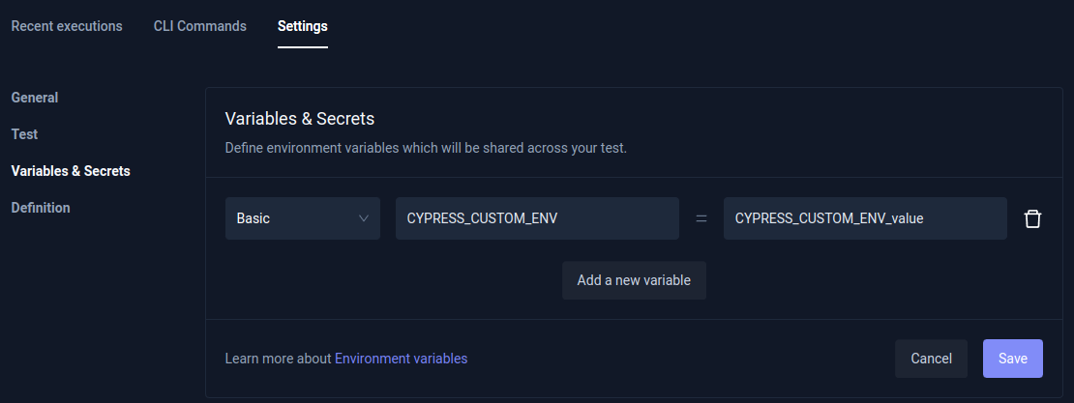This screenshot has width=1074, height=403.
Task: Open the Environment variables link
Action: click(401, 359)
